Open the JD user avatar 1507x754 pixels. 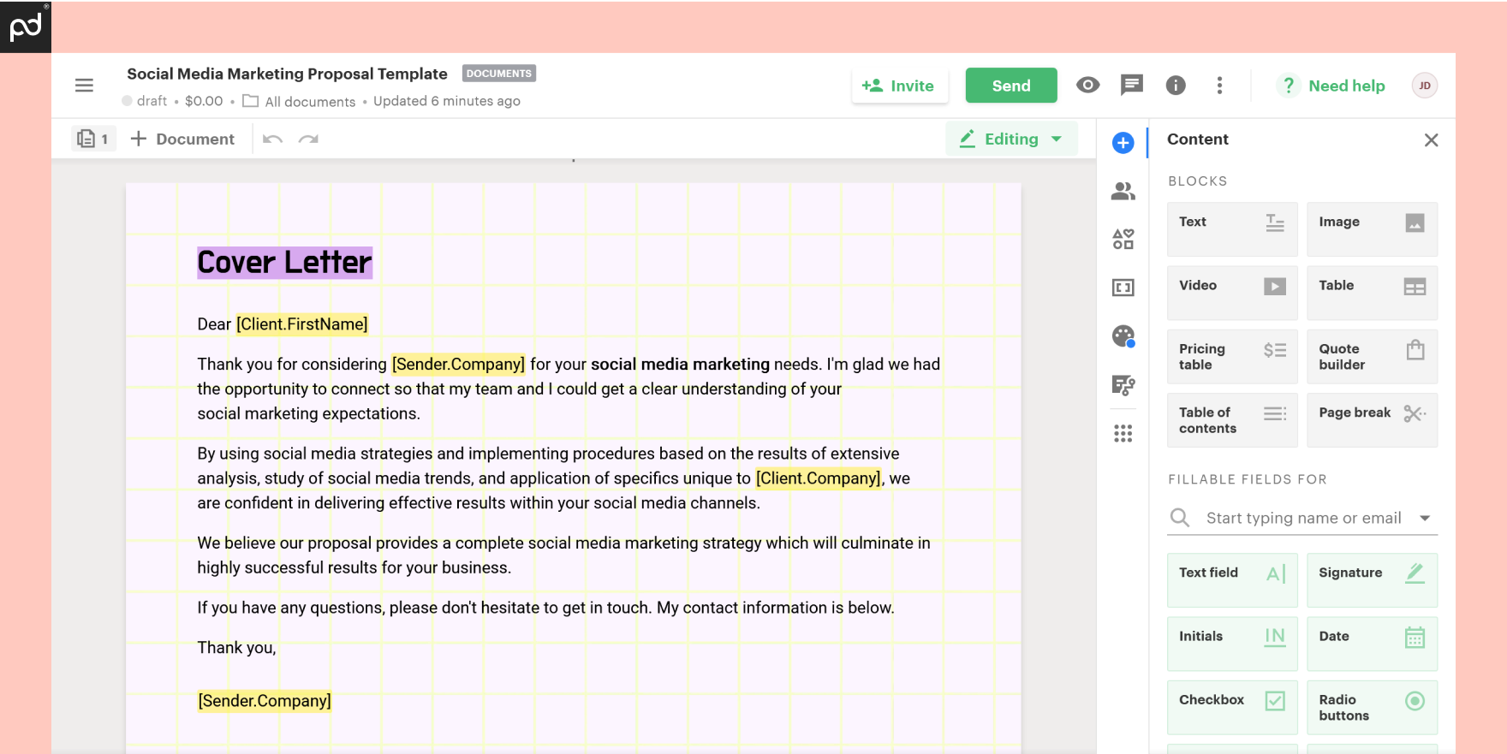tap(1424, 86)
